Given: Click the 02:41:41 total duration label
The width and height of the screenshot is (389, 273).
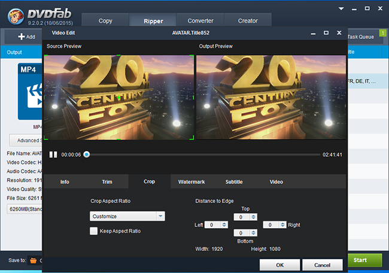Looking at the screenshot, I should pyautogui.click(x=332, y=154).
